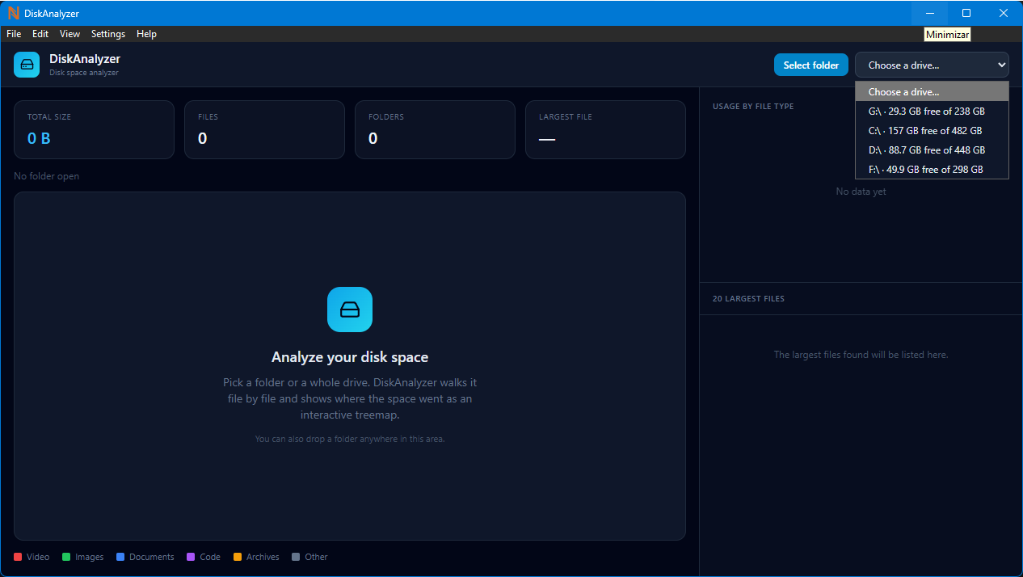Click the Largest File stat card
This screenshot has width=1023, height=577.
tap(605, 129)
